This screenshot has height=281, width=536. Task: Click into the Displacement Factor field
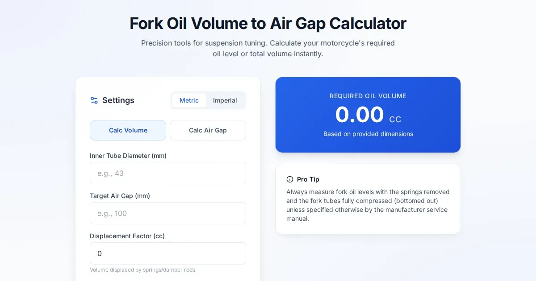click(167, 253)
